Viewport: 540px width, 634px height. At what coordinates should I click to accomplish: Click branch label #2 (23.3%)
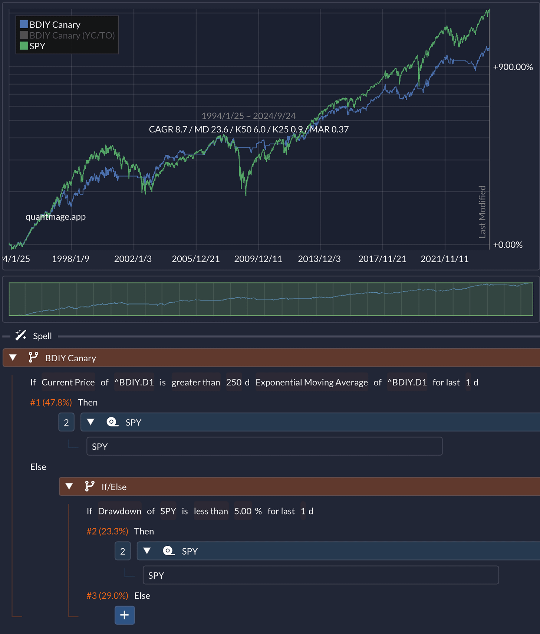(108, 531)
